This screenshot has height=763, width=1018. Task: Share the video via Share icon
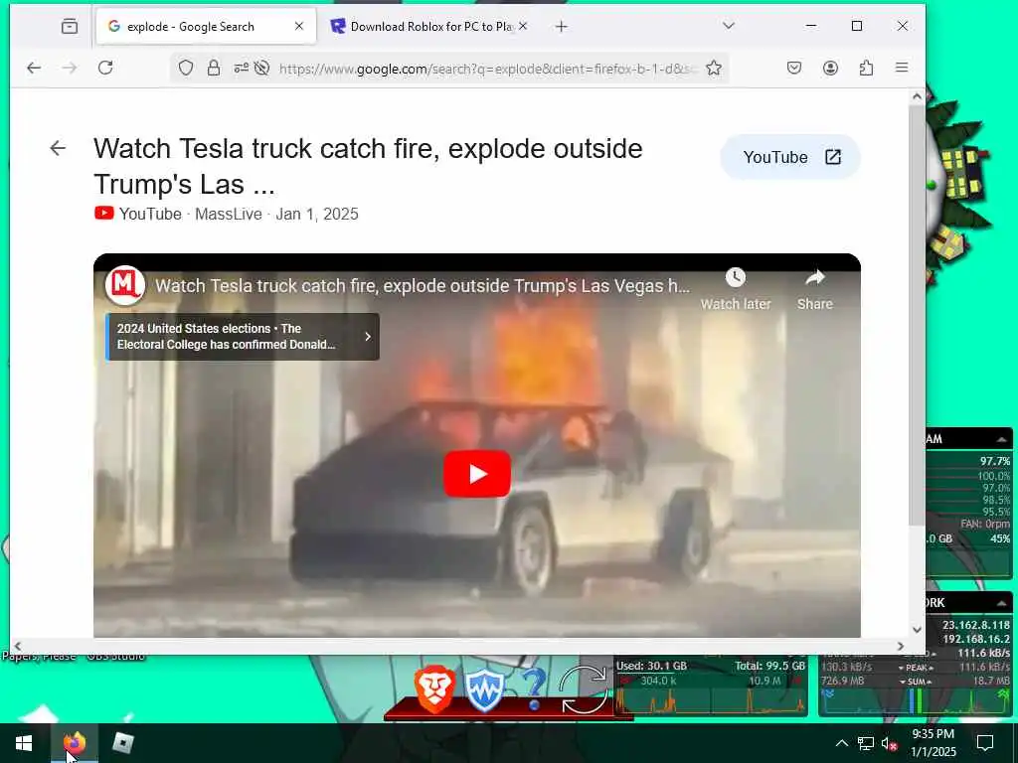pos(815,288)
